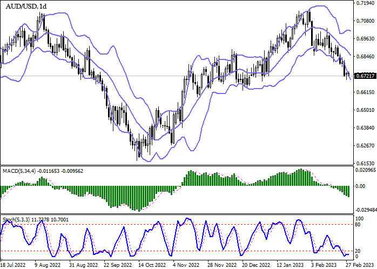Click the 0.7194 price axis label

(x=365, y=3)
